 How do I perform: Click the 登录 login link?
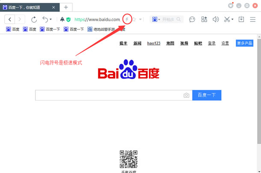(212, 43)
